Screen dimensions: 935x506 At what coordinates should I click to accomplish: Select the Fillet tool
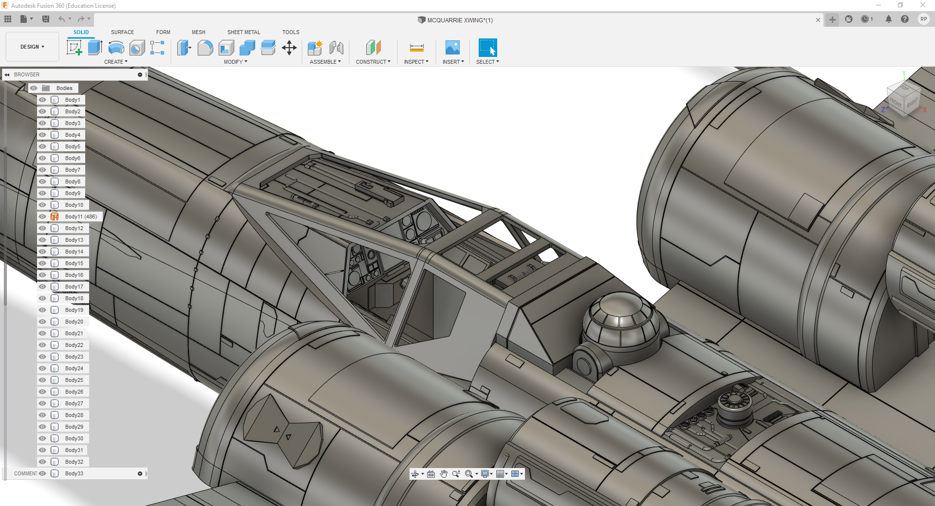(x=205, y=48)
